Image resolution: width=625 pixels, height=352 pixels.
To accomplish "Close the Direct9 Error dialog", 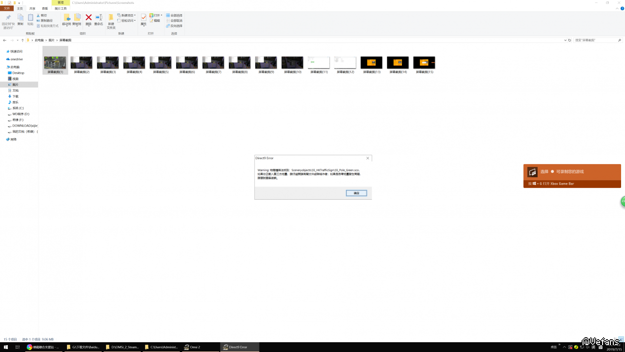I will [x=368, y=158].
